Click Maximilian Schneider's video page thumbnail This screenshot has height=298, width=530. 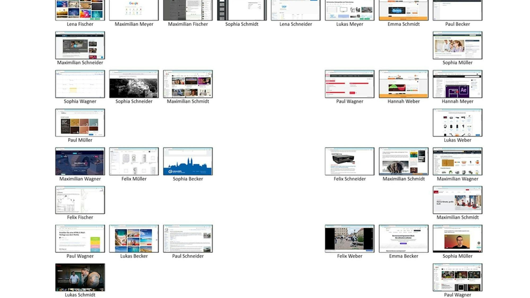coord(80,45)
